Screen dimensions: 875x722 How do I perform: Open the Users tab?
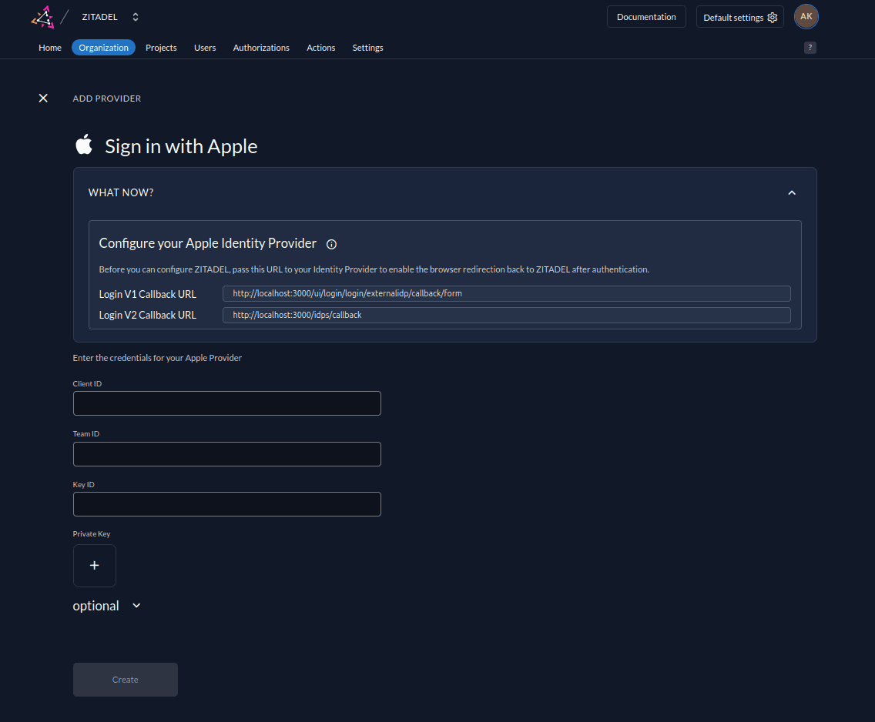tap(205, 48)
